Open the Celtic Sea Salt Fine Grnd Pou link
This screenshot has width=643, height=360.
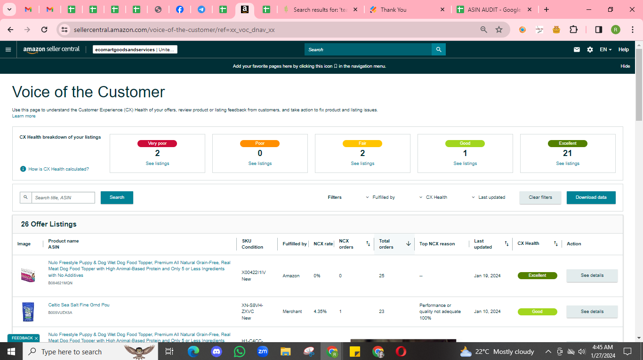79,305
